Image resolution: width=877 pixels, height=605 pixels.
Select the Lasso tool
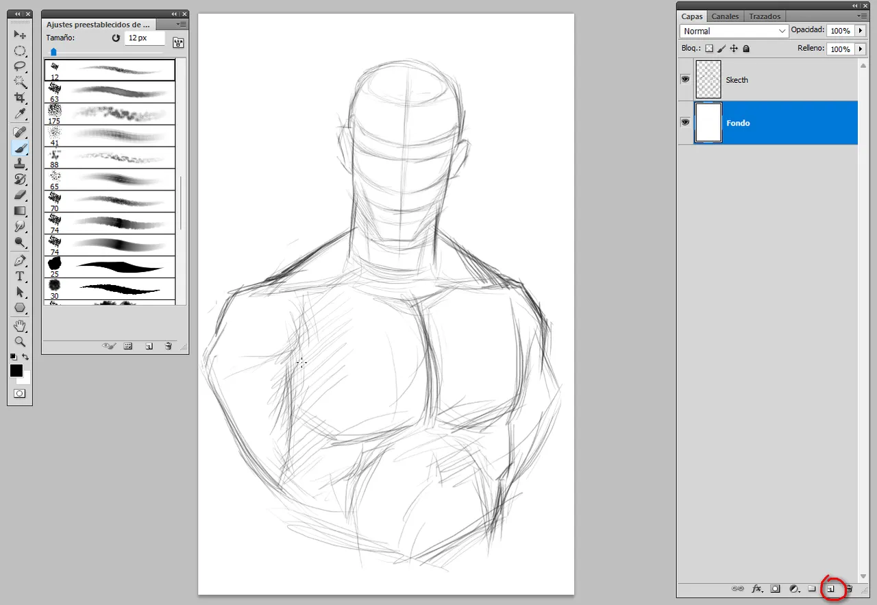click(20, 66)
